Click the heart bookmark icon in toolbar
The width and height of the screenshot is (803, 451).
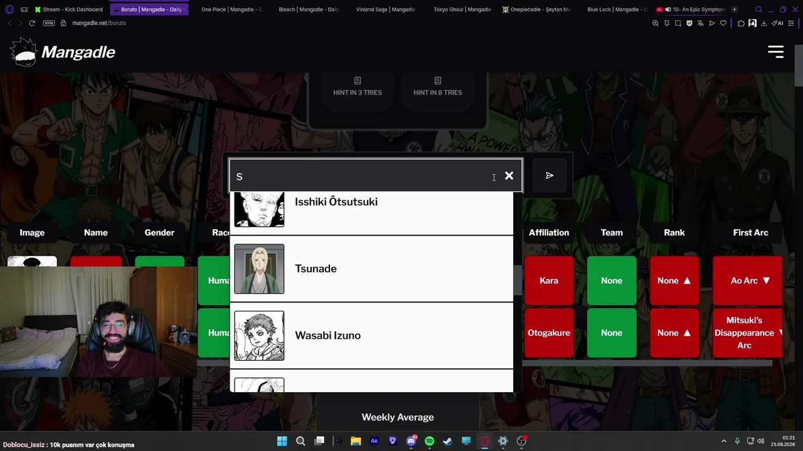723,23
